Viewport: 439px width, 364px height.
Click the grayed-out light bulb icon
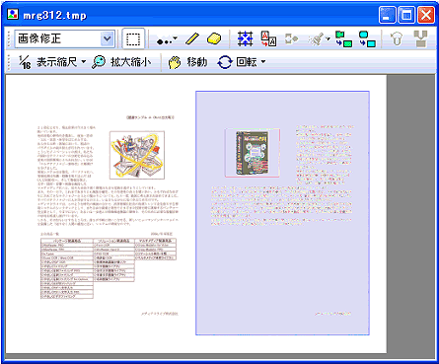pos(397,38)
